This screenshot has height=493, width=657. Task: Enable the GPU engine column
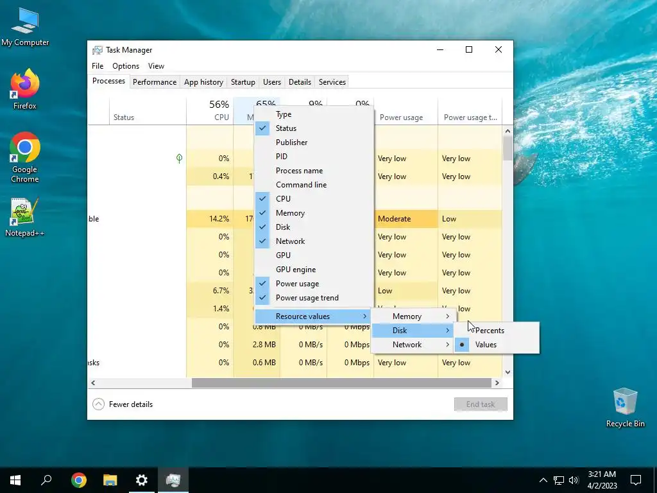click(x=313, y=270)
